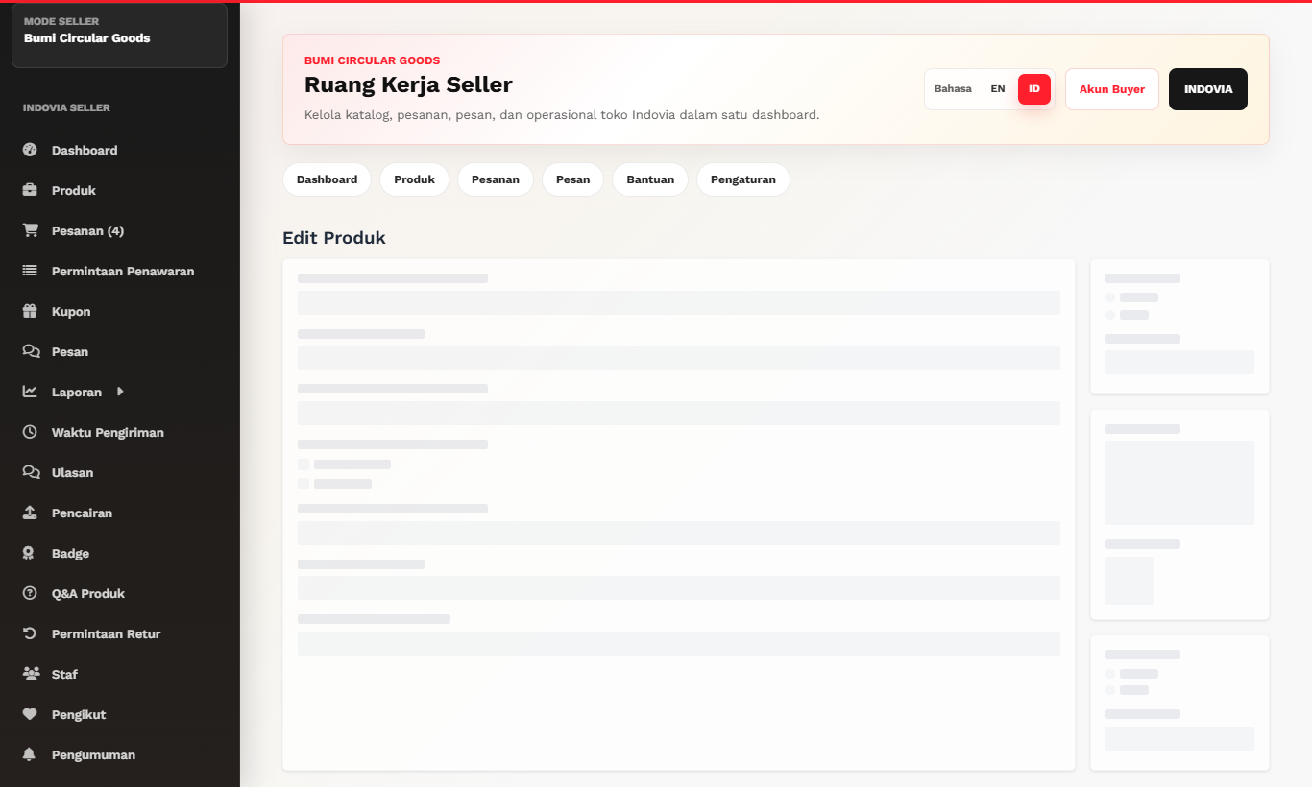This screenshot has height=787, width=1312.
Task: Expand the Laporan submenu arrow
Action: 120,392
